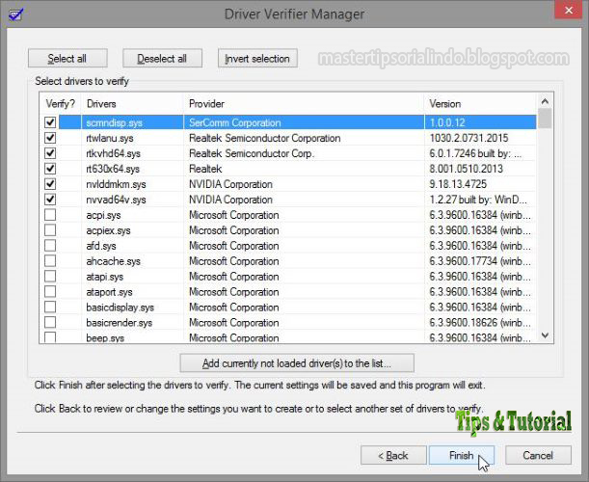This screenshot has height=482, width=589.
Task: Select the rtkvhd64.sys driver name
Action: click(x=113, y=153)
